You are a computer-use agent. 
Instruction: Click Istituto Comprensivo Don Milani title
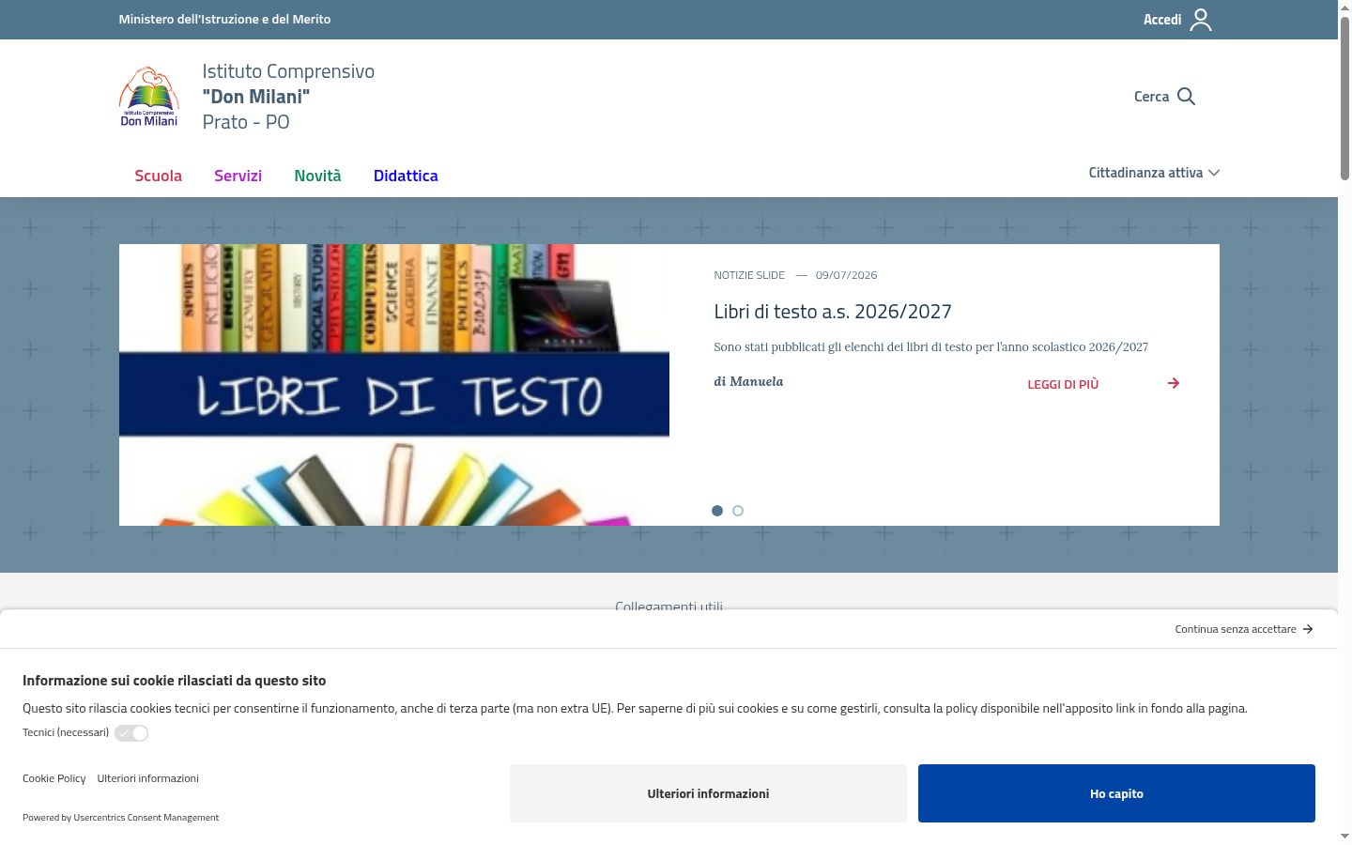tap(288, 97)
